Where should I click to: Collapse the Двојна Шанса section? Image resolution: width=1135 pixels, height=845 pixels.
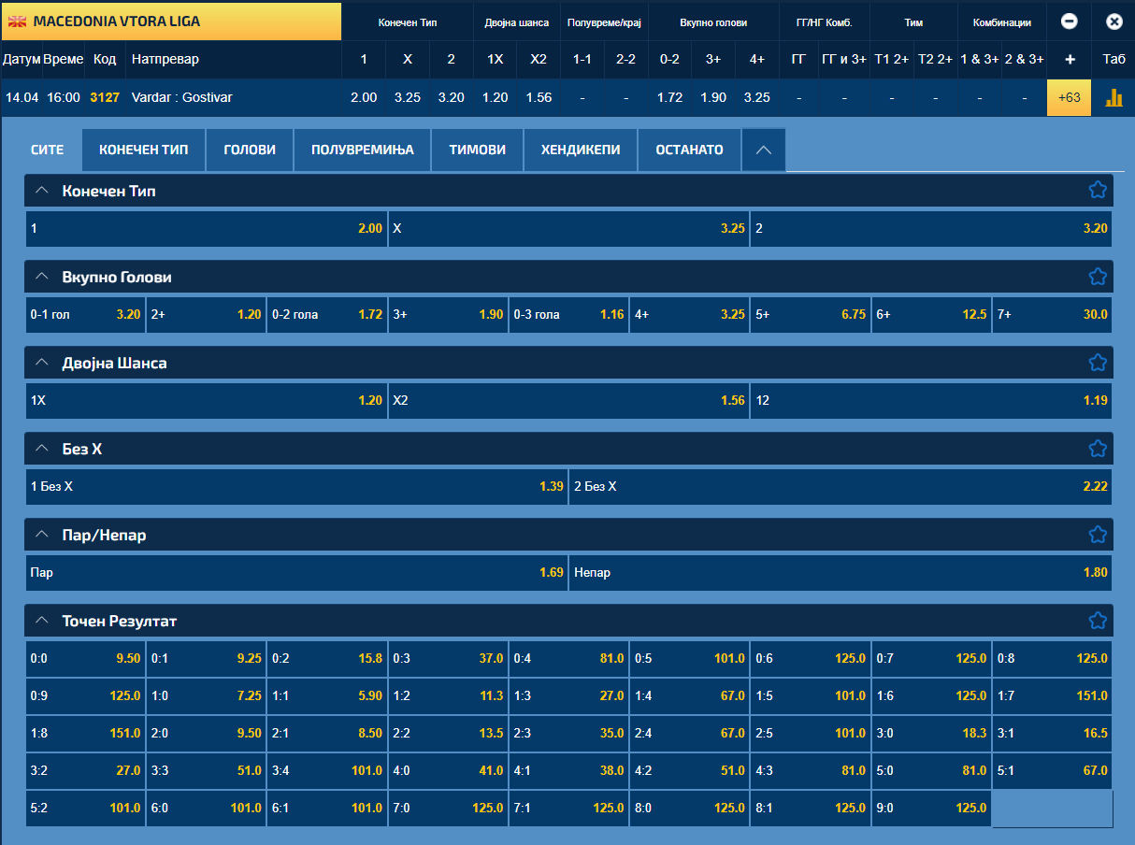pyautogui.click(x=41, y=362)
